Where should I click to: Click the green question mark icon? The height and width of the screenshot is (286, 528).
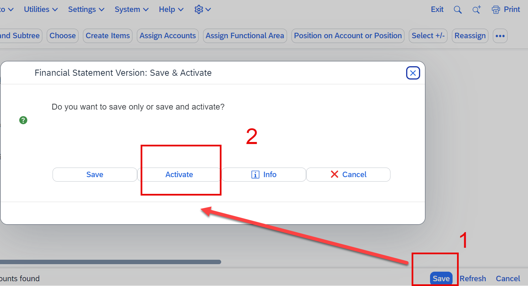tap(23, 120)
